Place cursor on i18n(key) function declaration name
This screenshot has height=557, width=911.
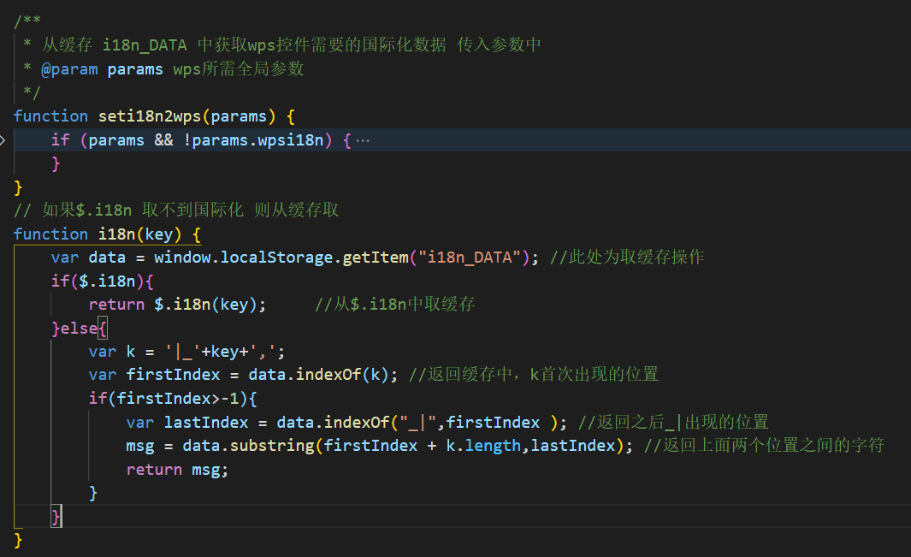click(116, 234)
